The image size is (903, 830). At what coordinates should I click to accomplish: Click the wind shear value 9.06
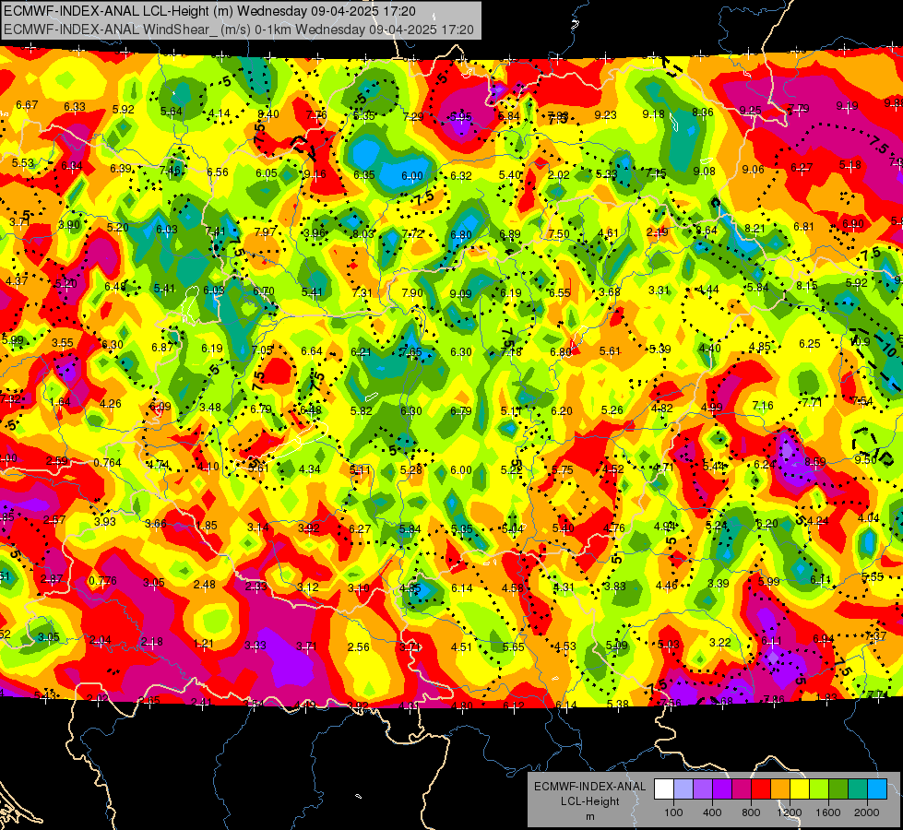(x=754, y=170)
